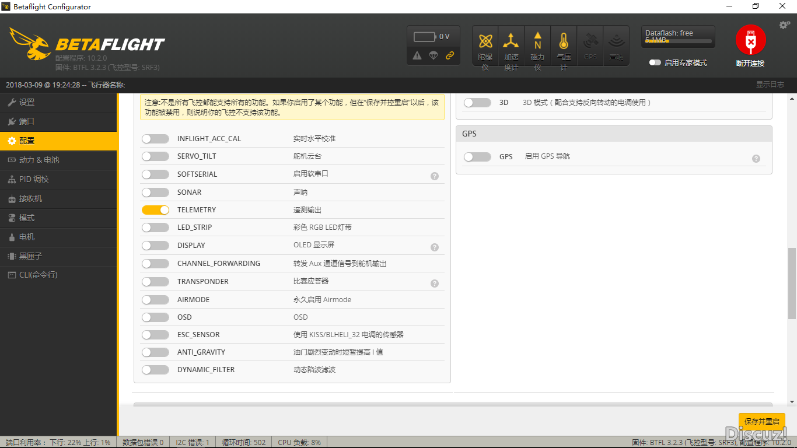Screen dimensions: 797x448
Task: Toggle INFLIGHT_ACC_CAL feature switch
Action: (155, 139)
